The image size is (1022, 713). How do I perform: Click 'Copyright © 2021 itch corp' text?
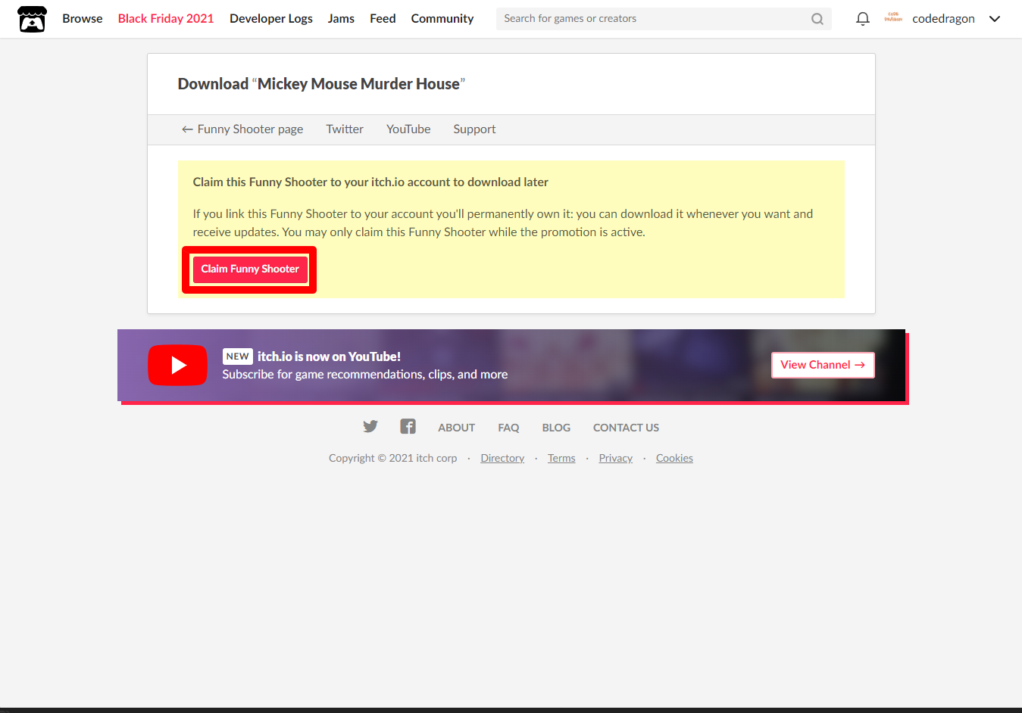tap(392, 458)
